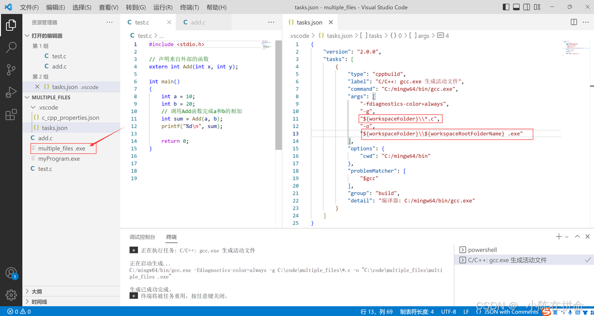Viewport: 594px width, 316px height.
Task: Open the Go menu
Action: point(136,7)
